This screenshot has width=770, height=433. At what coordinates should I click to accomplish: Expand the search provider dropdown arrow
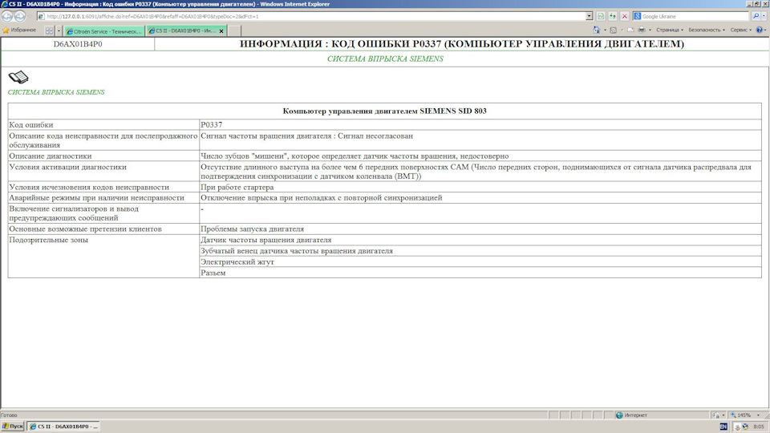tap(764, 16)
